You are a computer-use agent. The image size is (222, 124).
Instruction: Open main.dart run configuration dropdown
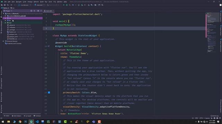[x=40, y=5]
